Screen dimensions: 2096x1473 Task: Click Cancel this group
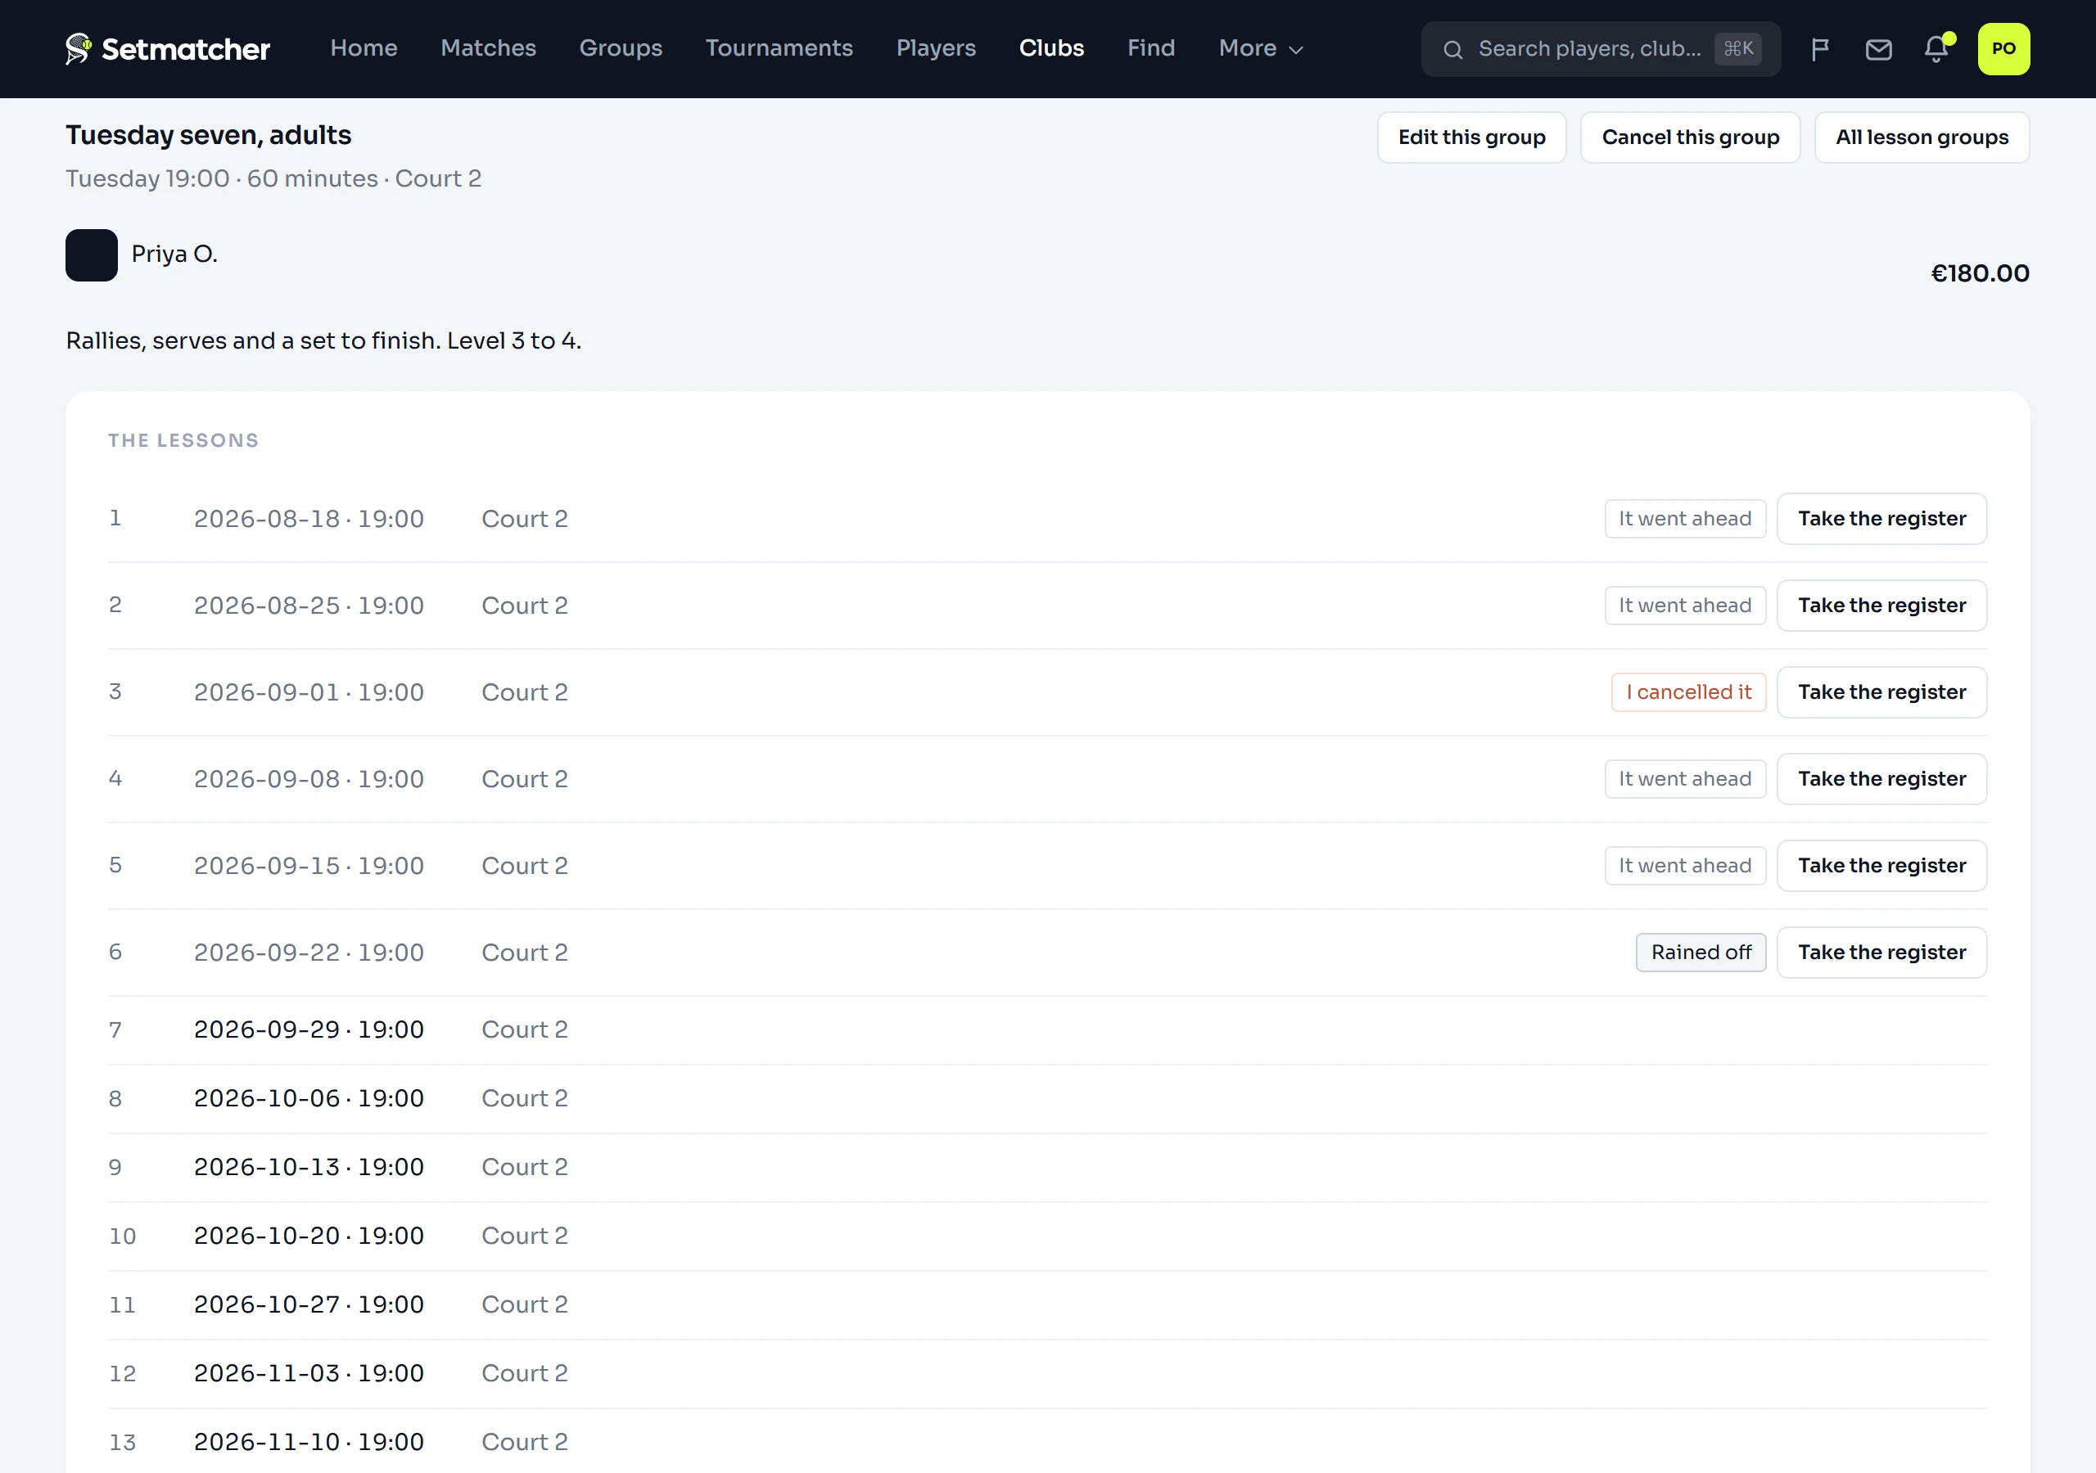[x=1690, y=137]
